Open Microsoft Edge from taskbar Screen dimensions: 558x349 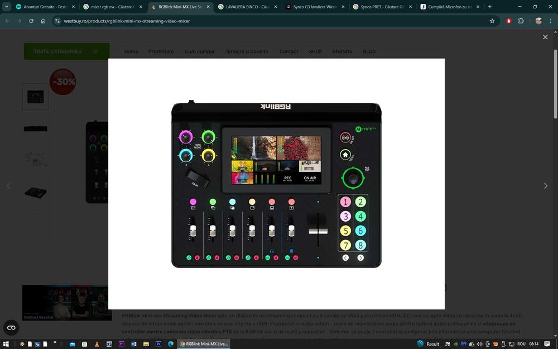coord(170,344)
